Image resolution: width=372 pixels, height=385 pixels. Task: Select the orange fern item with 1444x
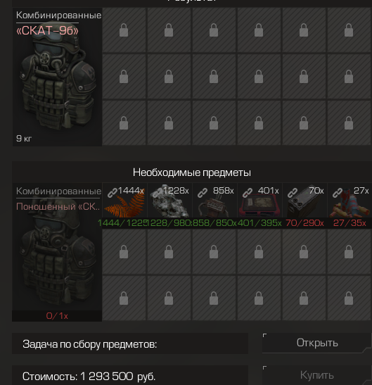(124, 201)
